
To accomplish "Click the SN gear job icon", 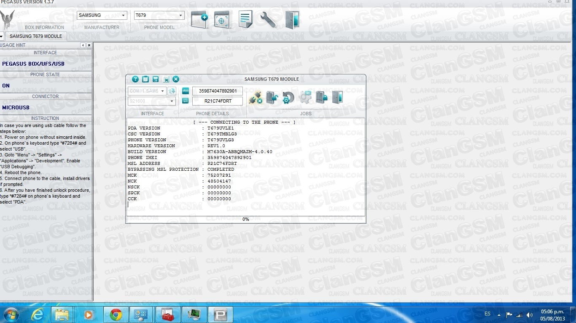I will pos(305,98).
